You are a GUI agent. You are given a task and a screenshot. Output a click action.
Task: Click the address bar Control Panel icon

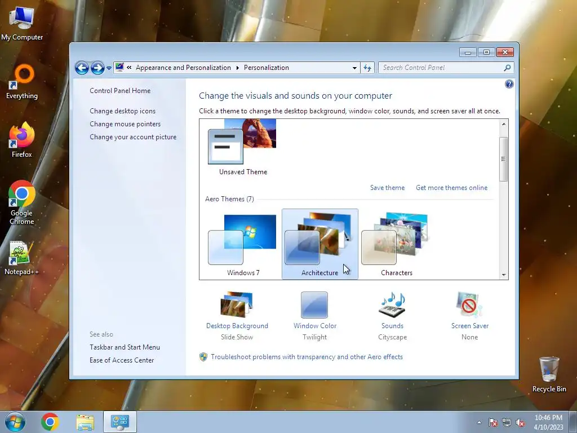click(119, 68)
